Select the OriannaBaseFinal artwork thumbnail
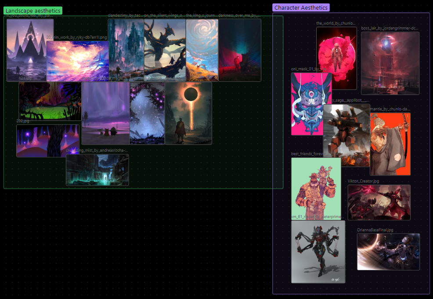Image resolution: width=433 pixels, height=299 pixels. pos(388,252)
